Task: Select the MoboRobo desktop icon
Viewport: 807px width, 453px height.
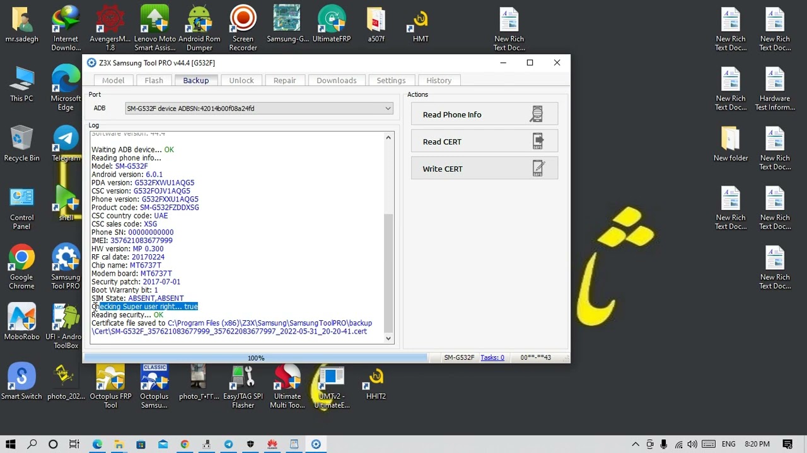Action: [x=21, y=323]
